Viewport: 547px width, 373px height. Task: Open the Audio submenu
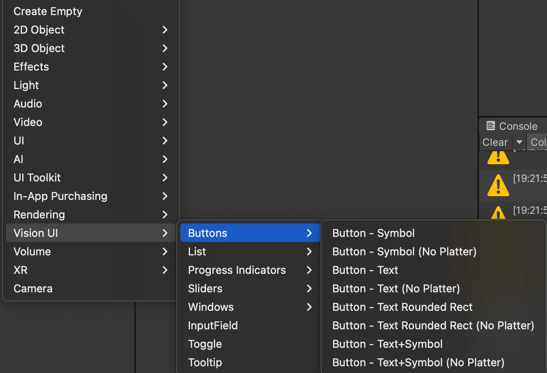(91, 104)
